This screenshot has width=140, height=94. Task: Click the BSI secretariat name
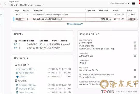pyautogui.click(x=84, y=63)
